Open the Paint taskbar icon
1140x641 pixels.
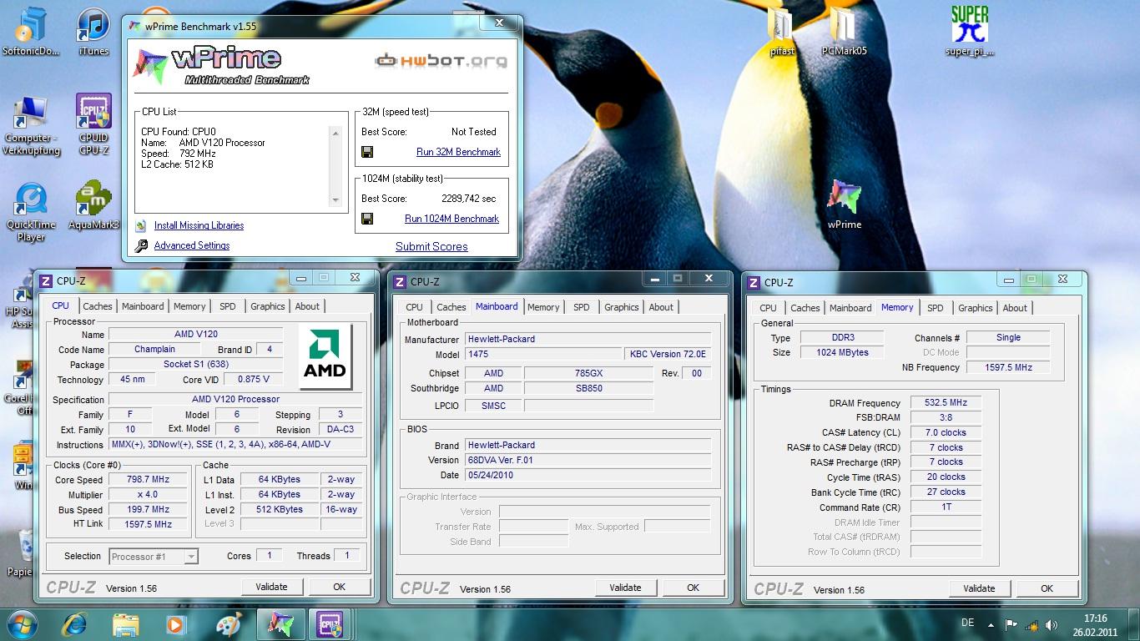click(x=228, y=624)
